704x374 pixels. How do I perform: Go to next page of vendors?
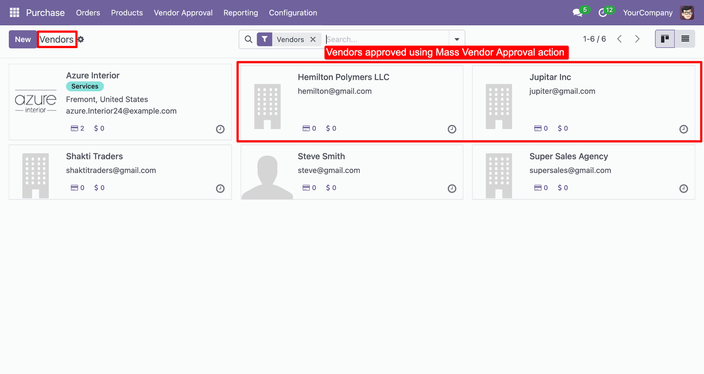pos(637,39)
